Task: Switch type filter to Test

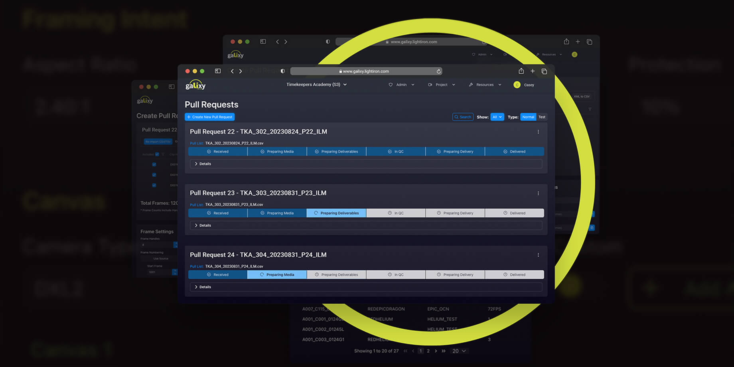Action: coord(542,117)
